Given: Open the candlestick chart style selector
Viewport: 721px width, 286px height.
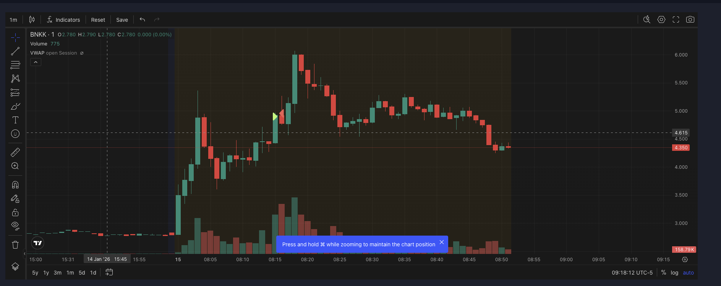Looking at the screenshot, I should (x=32, y=19).
